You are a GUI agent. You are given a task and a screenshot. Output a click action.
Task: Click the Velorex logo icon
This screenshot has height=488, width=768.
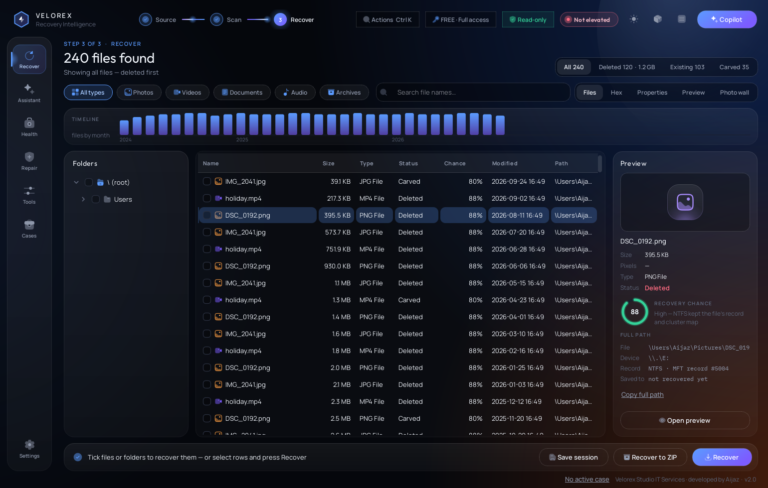21,19
